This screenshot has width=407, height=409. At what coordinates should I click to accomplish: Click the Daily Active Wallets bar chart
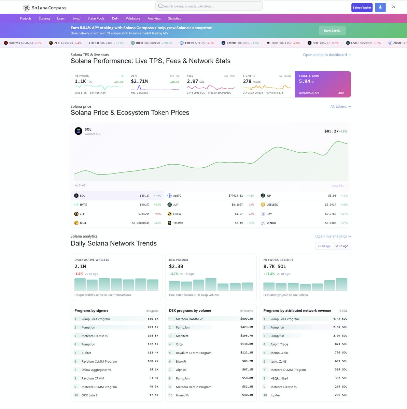pos(116,284)
